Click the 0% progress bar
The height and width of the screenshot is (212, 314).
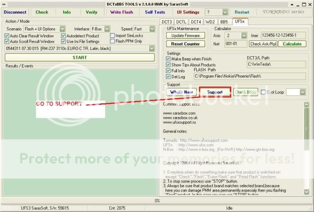[x=157, y=201]
